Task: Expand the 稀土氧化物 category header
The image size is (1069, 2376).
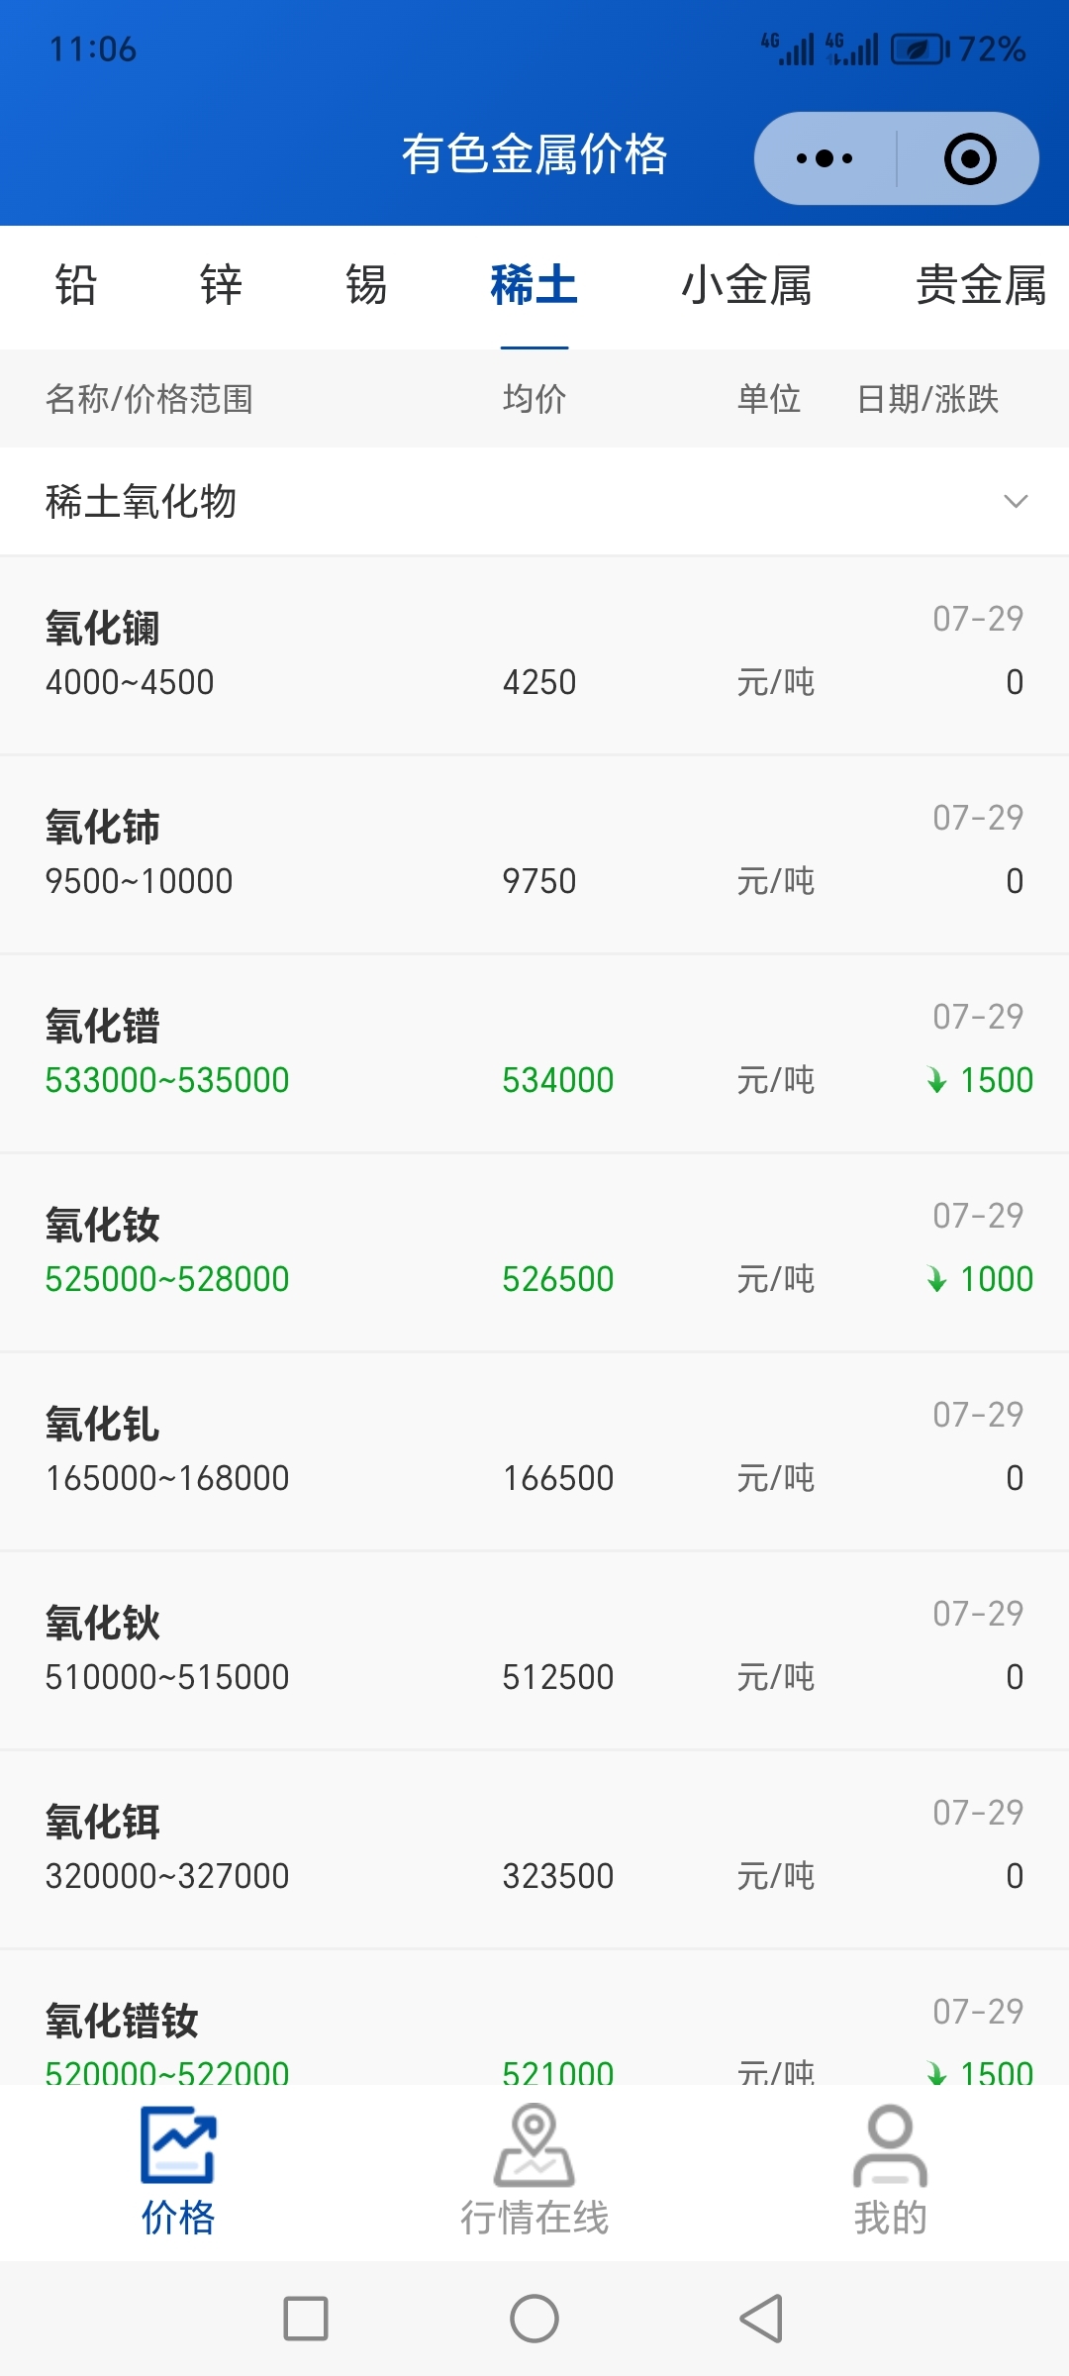Action: pos(534,501)
